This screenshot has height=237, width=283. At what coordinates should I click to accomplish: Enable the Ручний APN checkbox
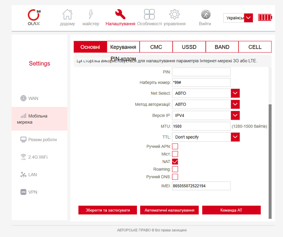[175, 147]
